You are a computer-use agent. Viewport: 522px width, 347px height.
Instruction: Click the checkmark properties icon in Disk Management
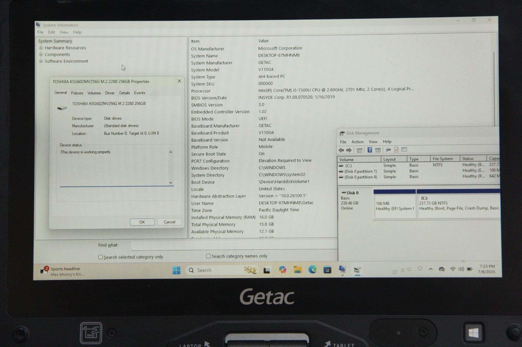pyautogui.click(x=396, y=150)
